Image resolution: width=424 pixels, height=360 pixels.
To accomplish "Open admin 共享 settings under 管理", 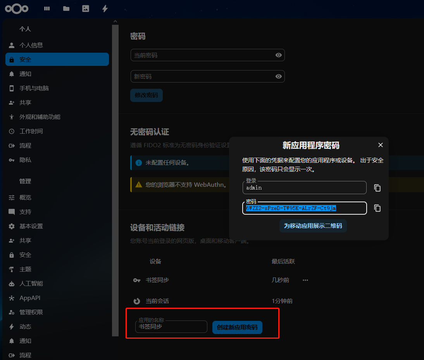I will click(x=57, y=241).
